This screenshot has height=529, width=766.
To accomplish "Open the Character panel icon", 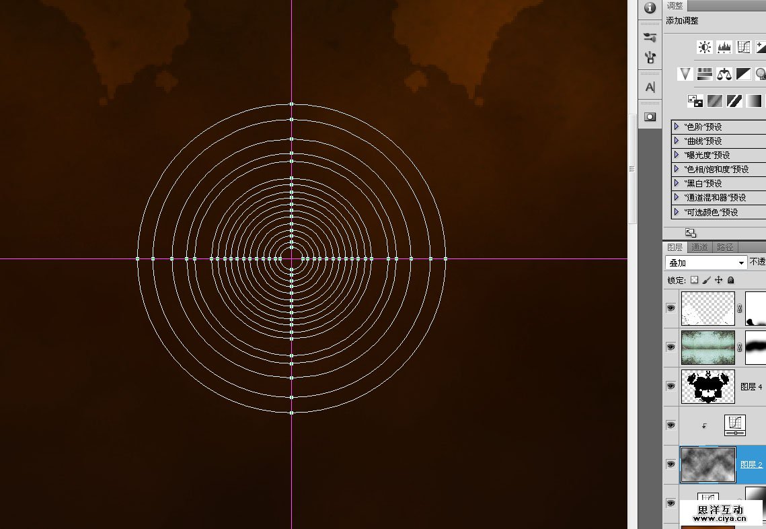I will tap(650, 87).
